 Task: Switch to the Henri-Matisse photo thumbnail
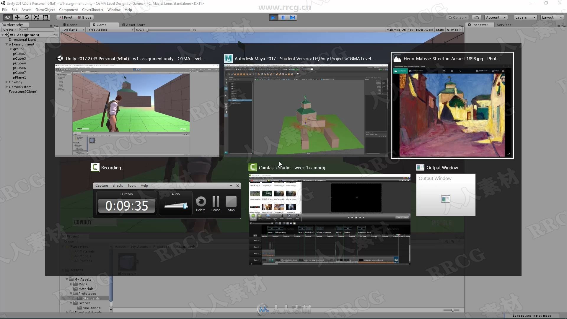452,110
